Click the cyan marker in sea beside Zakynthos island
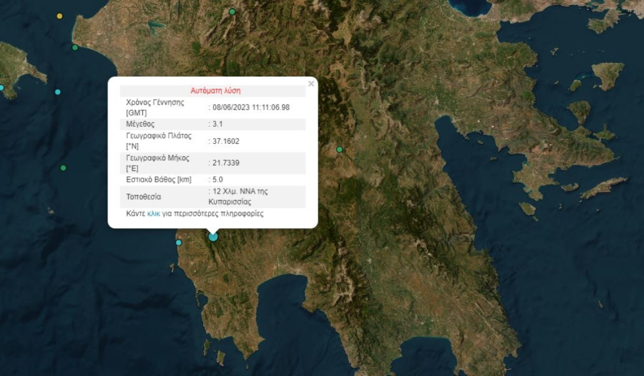Image resolution: width=644 pixels, height=376 pixels. pos(57,92)
